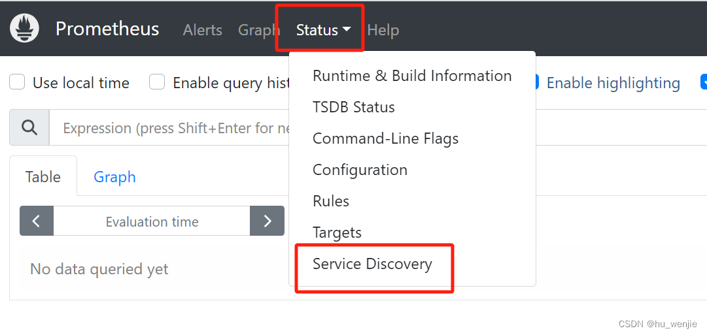Image resolution: width=707 pixels, height=335 pixels.
Task: Open the Help link in navbar
Action: coord(383,30)
